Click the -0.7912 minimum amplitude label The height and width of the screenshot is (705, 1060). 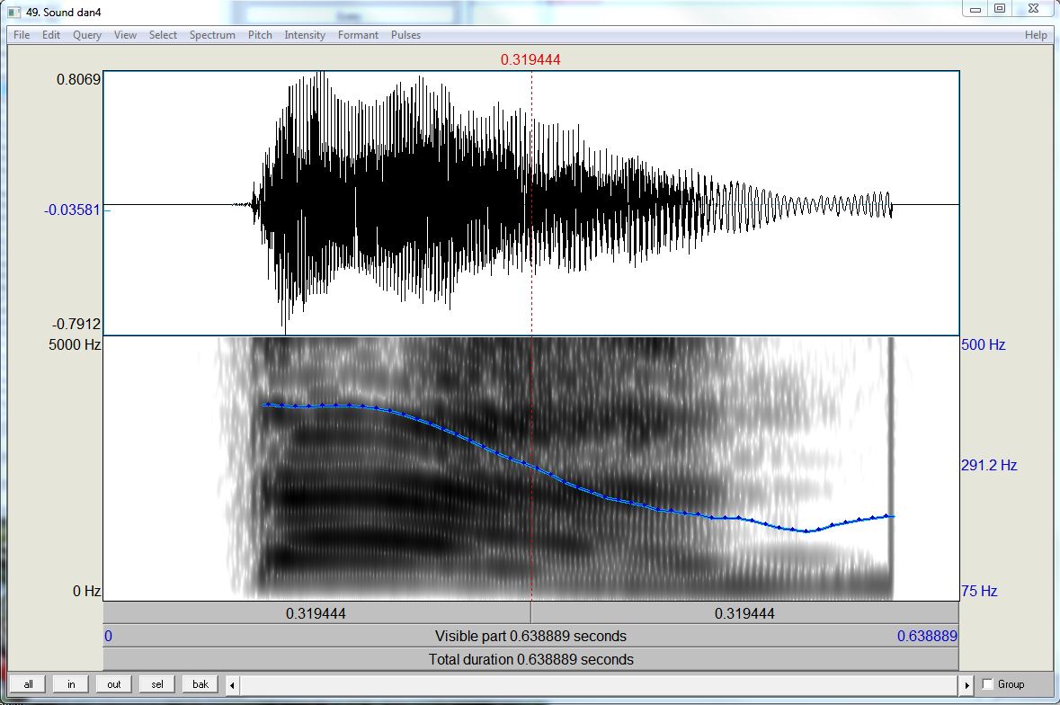(x=76, y=324)
